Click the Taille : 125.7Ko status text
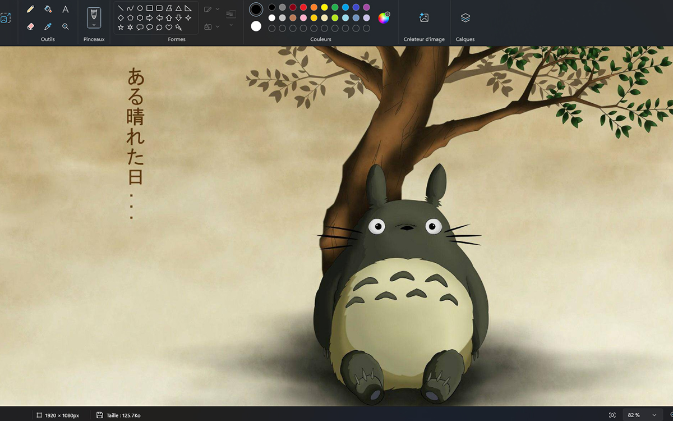The image size is (673, 421). click(x=123, y=415)
